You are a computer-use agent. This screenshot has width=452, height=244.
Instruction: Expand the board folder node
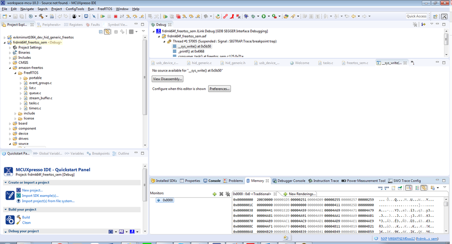pyautogui.click(x=10, y=124)
